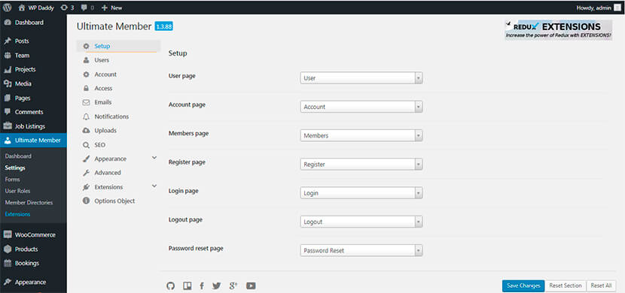Open the User Roles submenu link
625x293 pixels.
[x=17, y=191]
